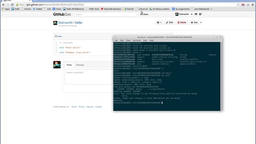Click the hello file name link
This screenshot has width=256, height=144.
click(x=60, y=36)
